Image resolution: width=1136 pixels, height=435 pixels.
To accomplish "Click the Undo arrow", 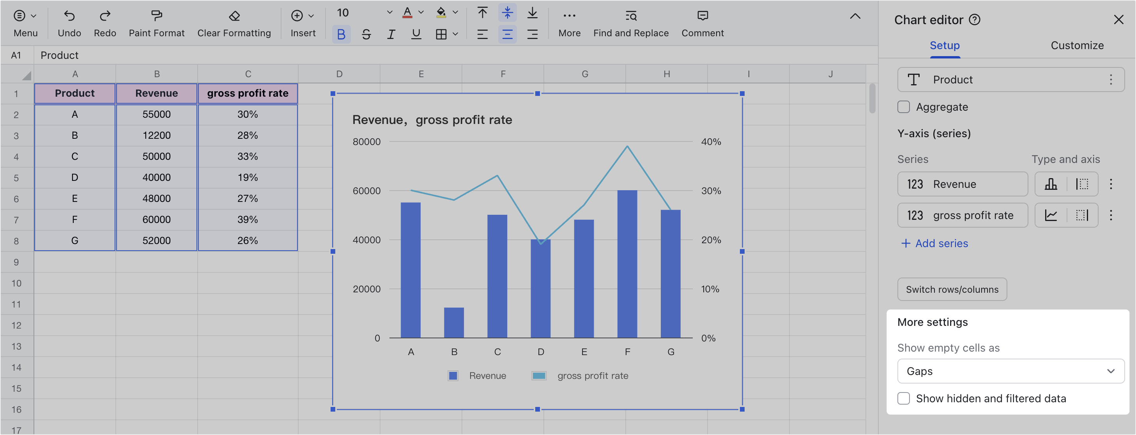I will pyautogui.click(x=69, y=16).
